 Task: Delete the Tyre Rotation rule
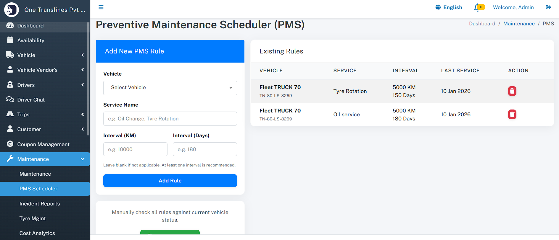[512, 91]
